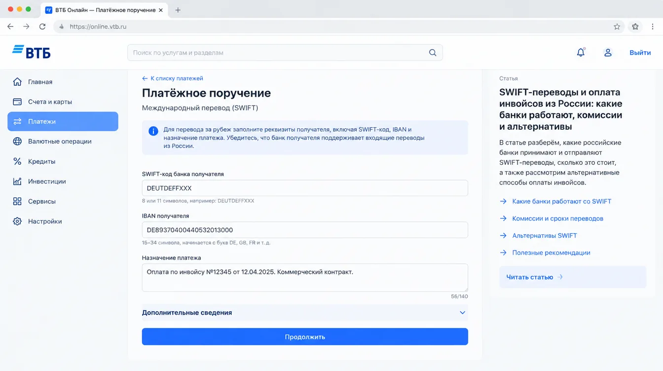
Task: Click the Статья label
Action: pos(509,78)
